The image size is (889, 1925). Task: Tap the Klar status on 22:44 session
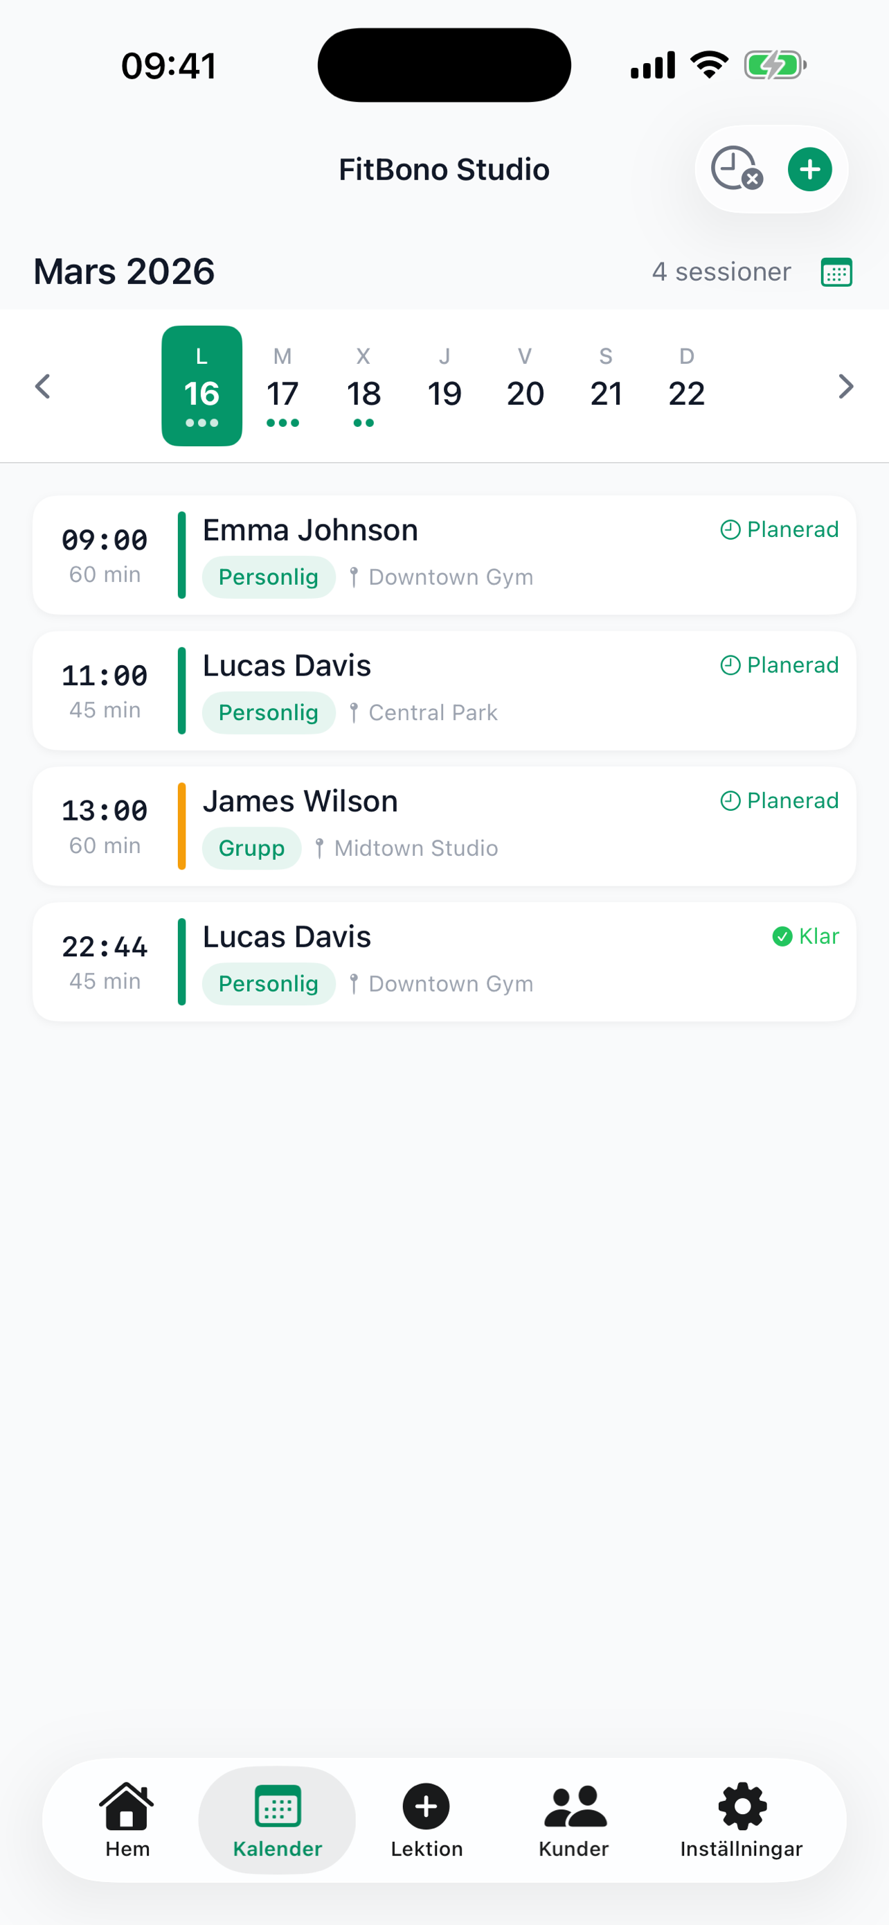[805, 936]
